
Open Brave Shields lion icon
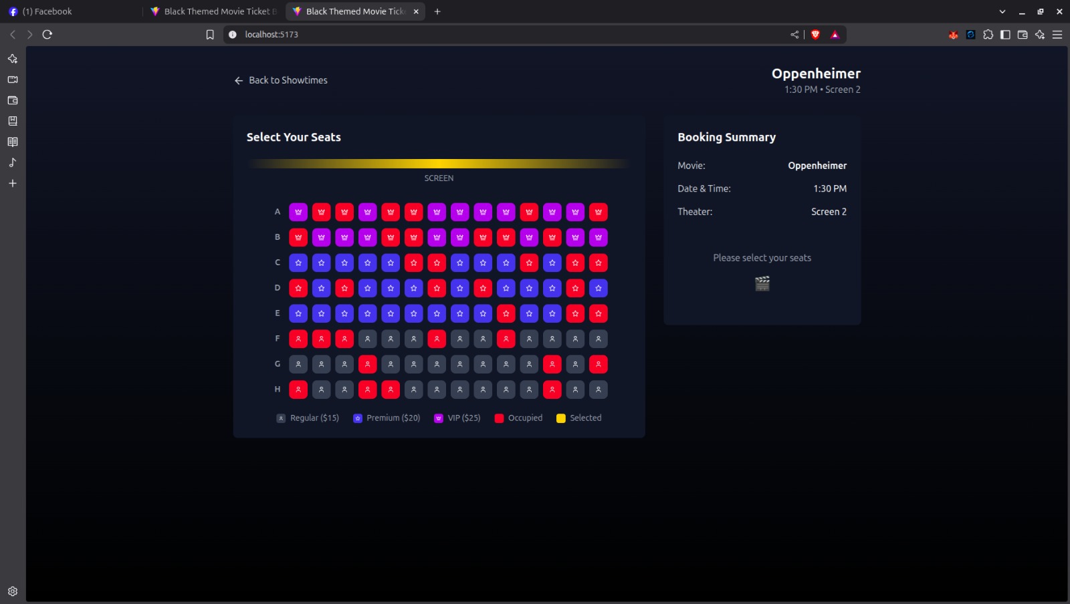tap(815, 35)
